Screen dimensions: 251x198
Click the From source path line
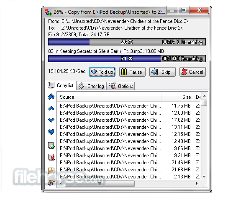coord(118,21)
